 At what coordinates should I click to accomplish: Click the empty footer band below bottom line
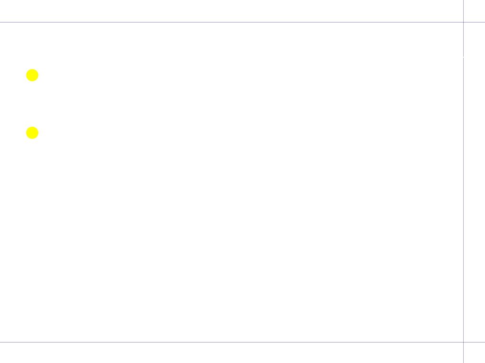click(x=231, y=353)
